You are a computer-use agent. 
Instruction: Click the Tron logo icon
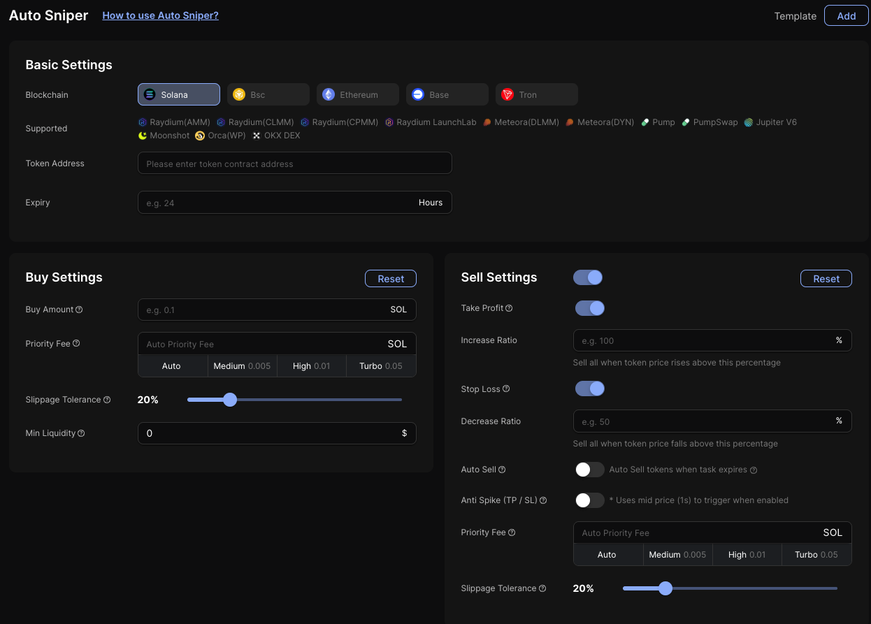pos(507,94)
